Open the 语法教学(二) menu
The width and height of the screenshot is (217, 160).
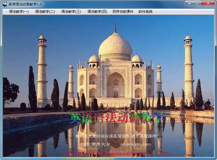point(45,12)
